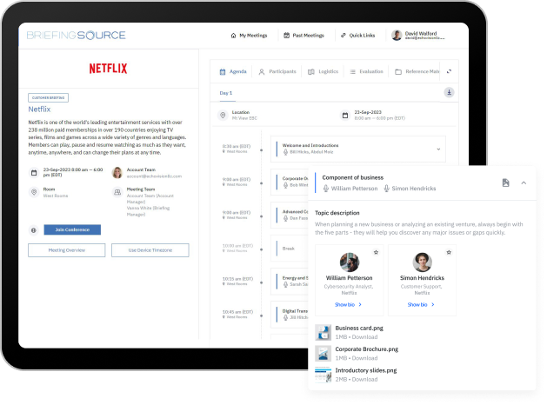Select the Break agenda item

(x=290, y=249)
